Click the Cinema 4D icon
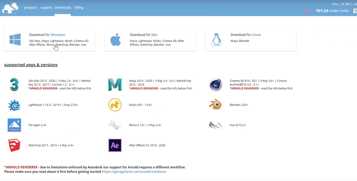 tap(216, 85)
